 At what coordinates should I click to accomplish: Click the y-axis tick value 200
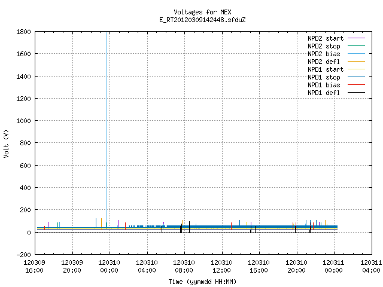25,210
